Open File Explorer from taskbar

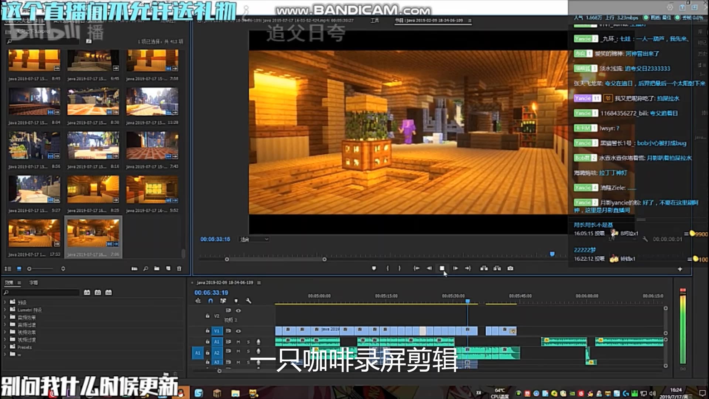coord(235,393)
